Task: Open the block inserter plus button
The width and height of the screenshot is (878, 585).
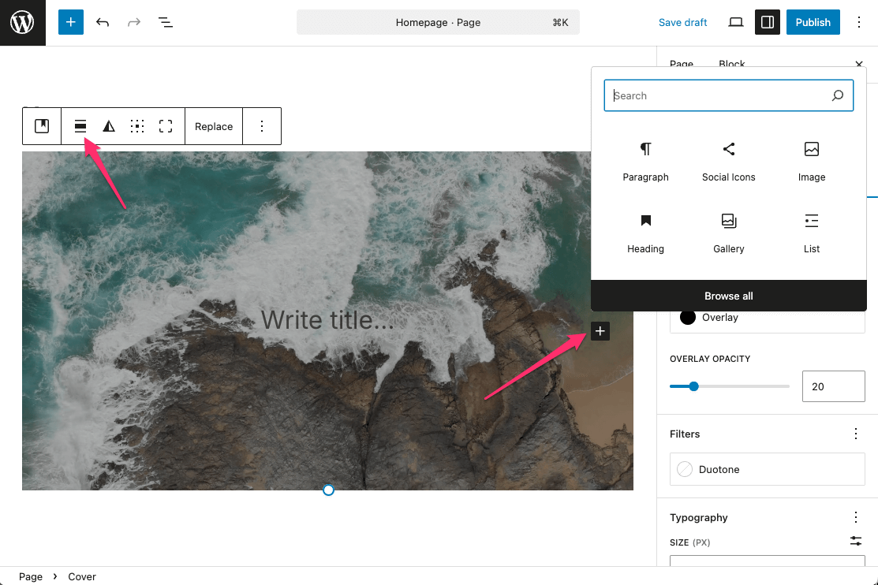Action: tap(70, 22)
